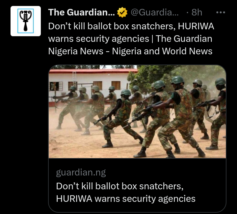
Task: Click the red roof in preview image
Action: tap(93, 71)
